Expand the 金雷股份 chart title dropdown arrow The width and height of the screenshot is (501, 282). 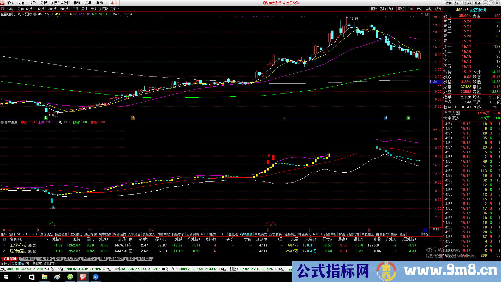[x=35, y=14]
